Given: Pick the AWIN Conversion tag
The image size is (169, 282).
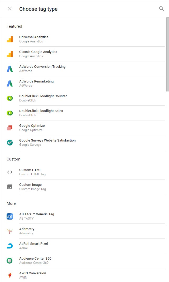Looking at the screenshot, I should [x=33, y=275].
